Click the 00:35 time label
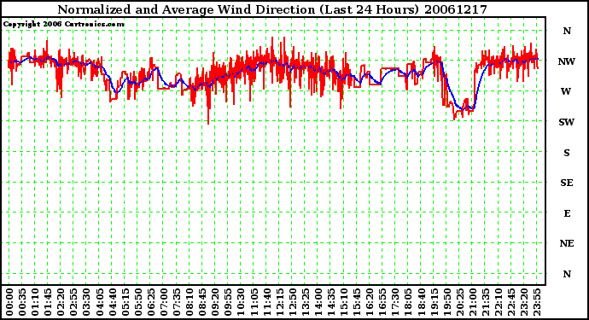The image size is (589, 320). 22,302
